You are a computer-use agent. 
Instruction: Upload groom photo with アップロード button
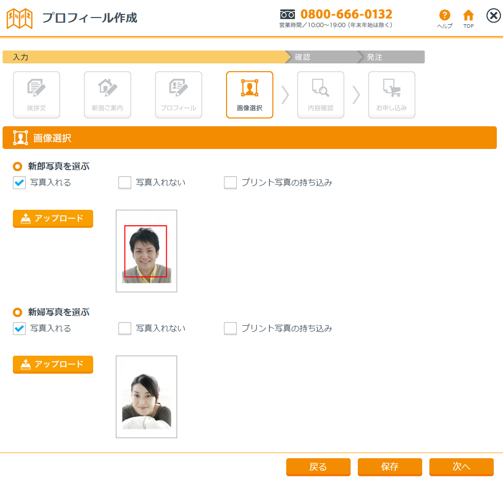53,219
